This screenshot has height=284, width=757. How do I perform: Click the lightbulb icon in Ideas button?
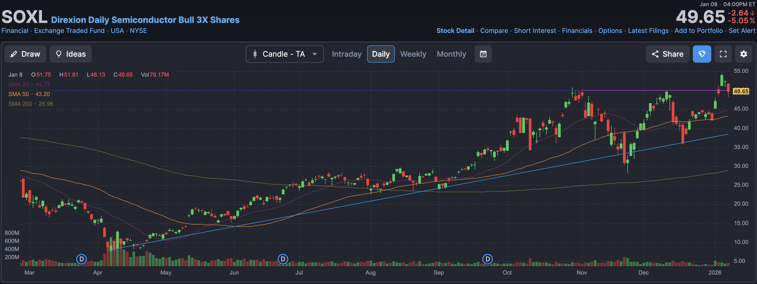click(x=59, y=54)
